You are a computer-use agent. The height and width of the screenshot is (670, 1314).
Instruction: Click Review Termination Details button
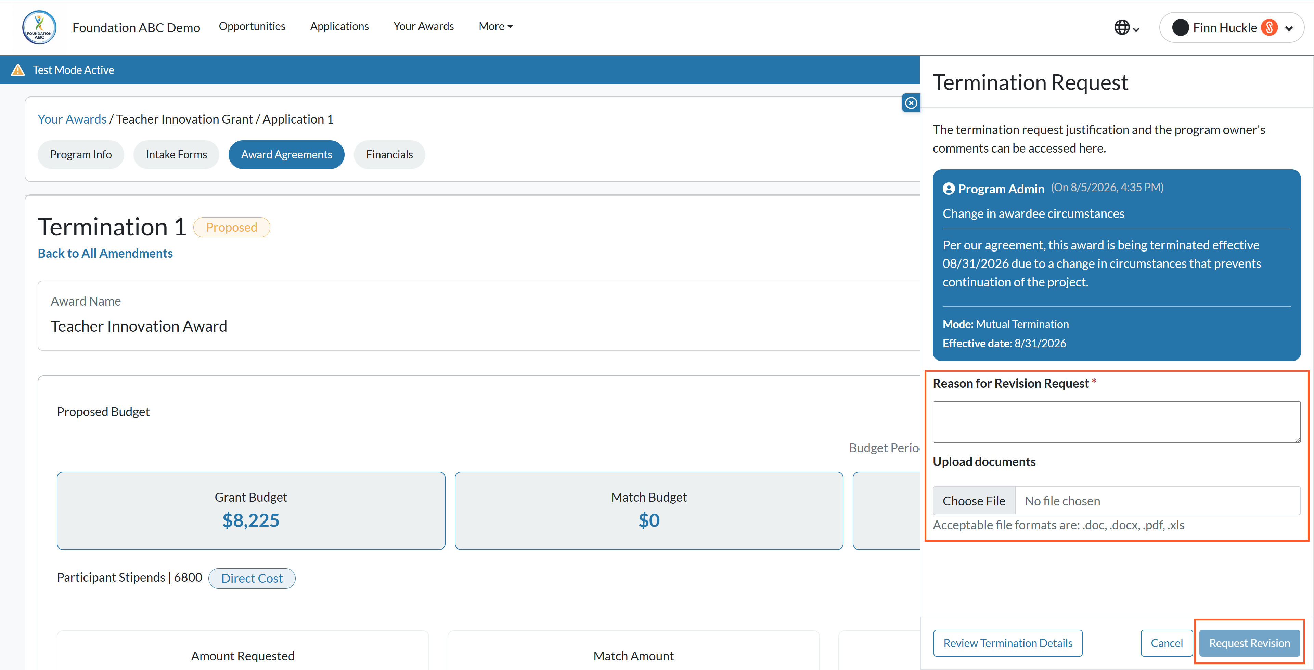click(1008, 643)
